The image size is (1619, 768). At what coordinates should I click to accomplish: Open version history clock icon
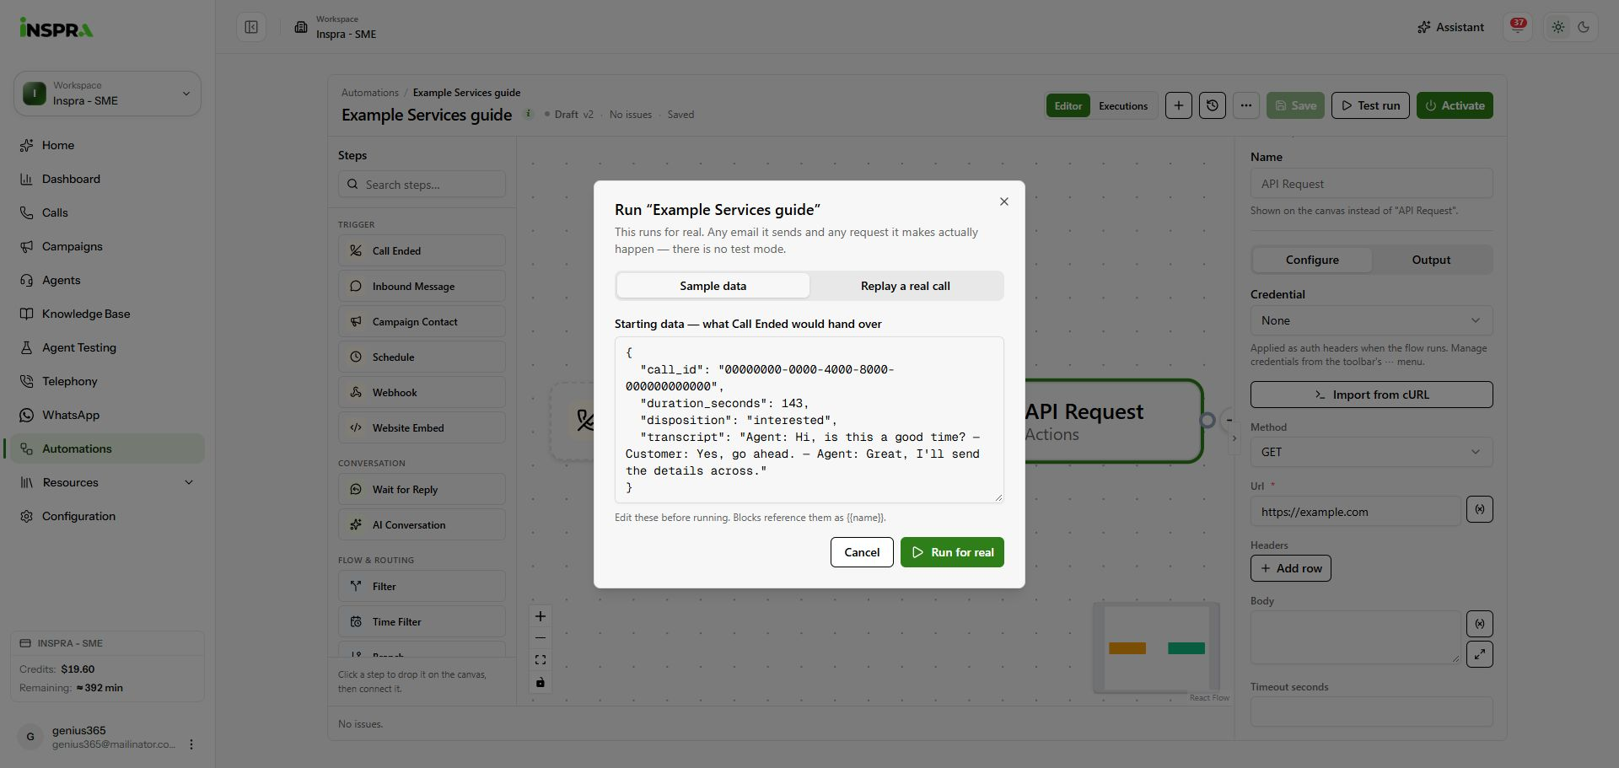click(1213, 105)
